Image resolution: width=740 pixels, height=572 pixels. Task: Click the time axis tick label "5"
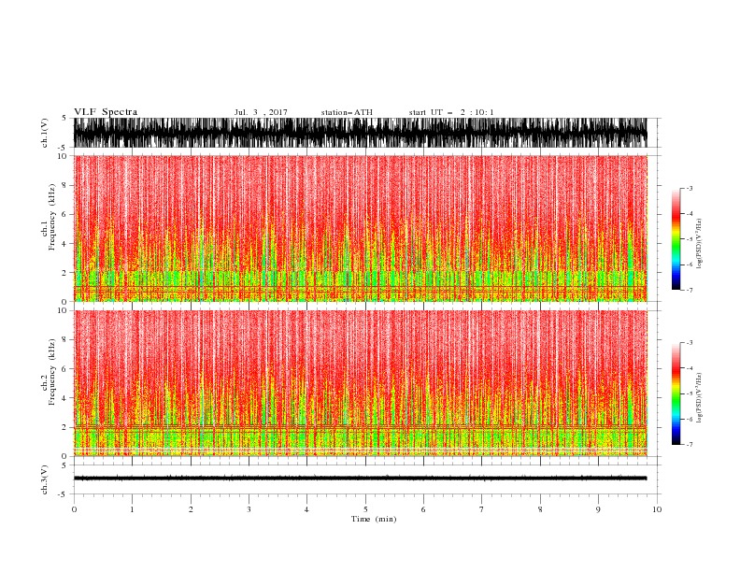tap(365, 509)
